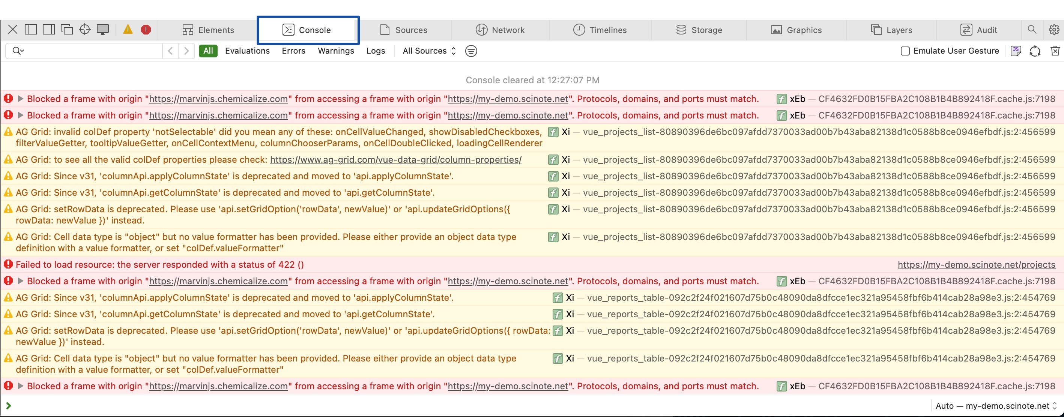Toggle the Warnings message filter
The width and height of the screenshot is (1064, 417).
[335, 51]
